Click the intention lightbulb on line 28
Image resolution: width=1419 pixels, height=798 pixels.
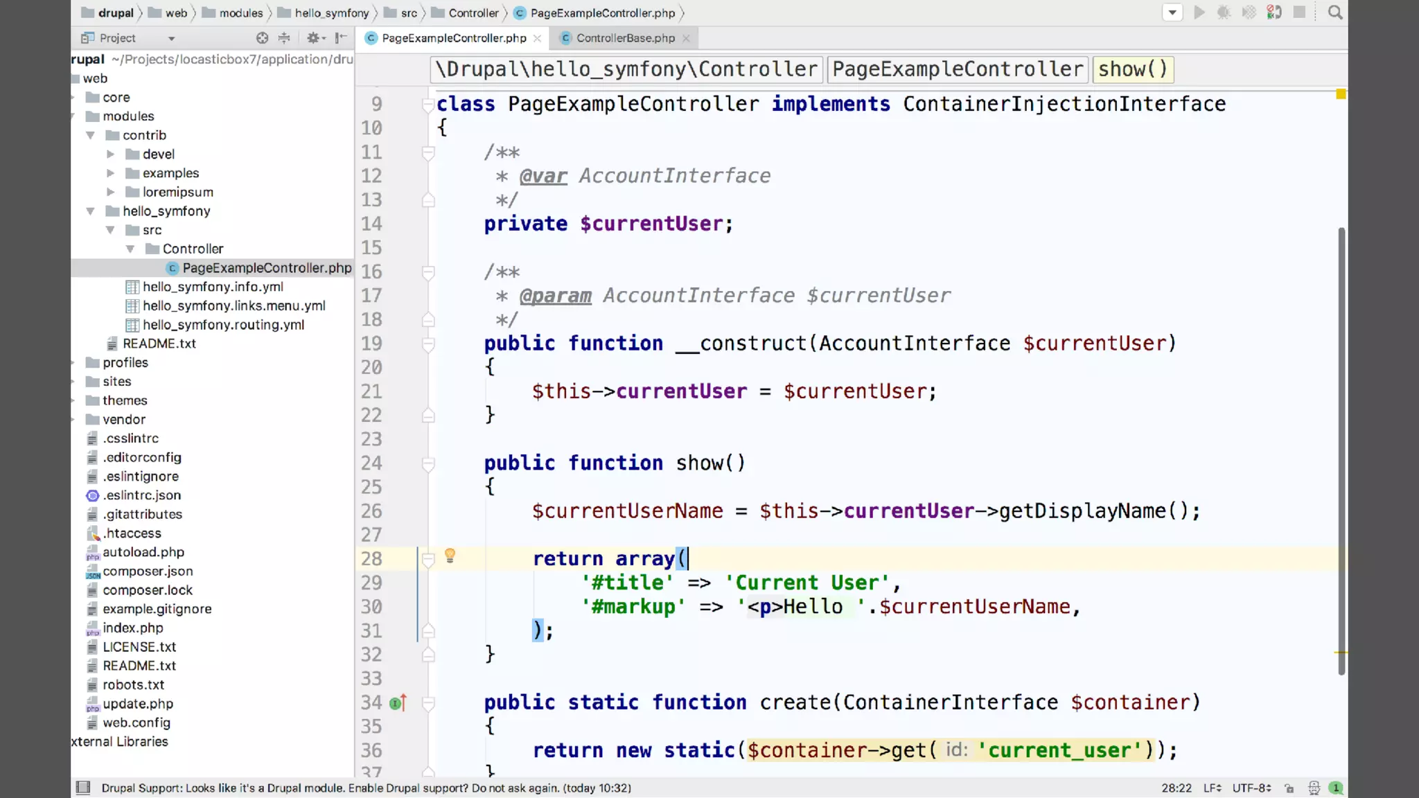450,556
